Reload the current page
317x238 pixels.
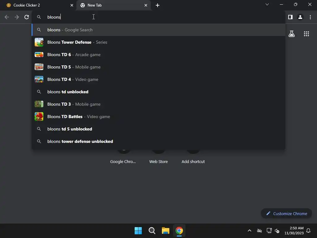(27, 17)
